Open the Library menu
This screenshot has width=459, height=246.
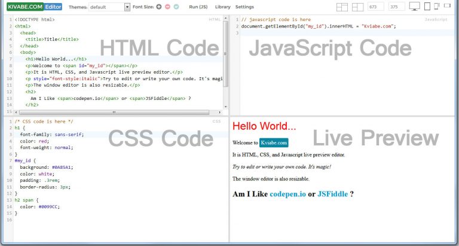click(x=223, y=7)
